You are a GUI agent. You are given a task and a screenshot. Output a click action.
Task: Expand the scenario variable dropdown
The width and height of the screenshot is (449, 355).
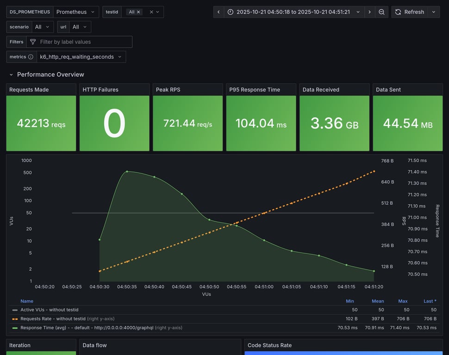(x=43, y=27)
